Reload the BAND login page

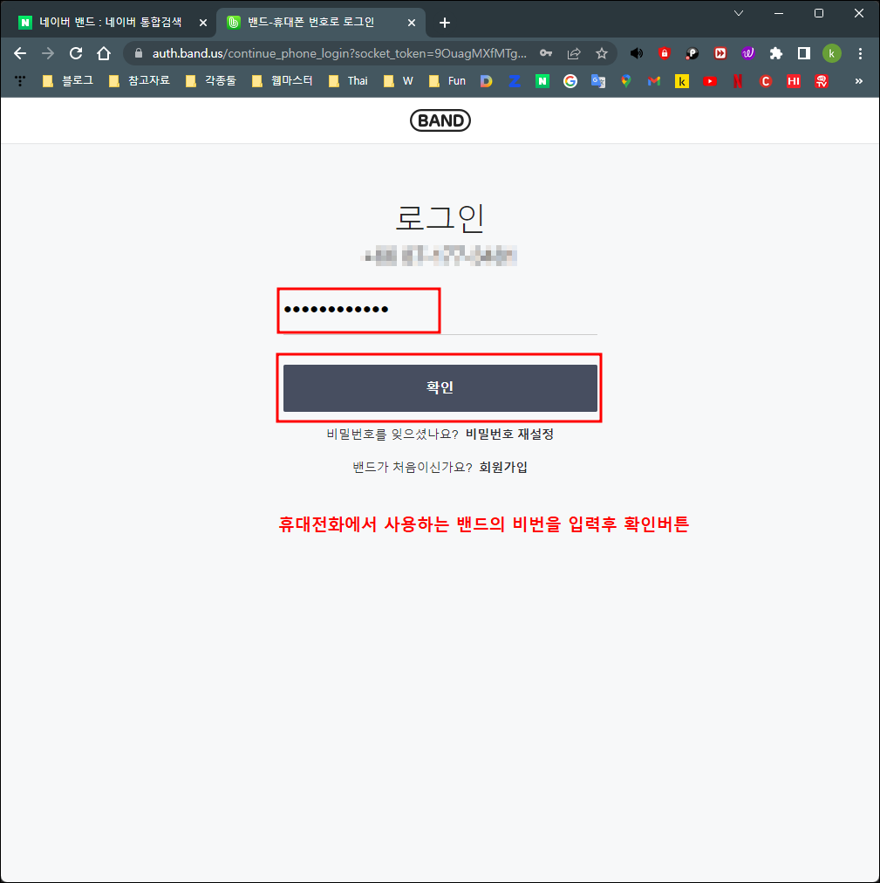[74, 52]
